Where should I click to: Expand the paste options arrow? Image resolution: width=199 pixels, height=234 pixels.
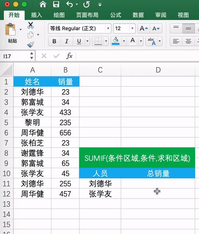point(21,29)
